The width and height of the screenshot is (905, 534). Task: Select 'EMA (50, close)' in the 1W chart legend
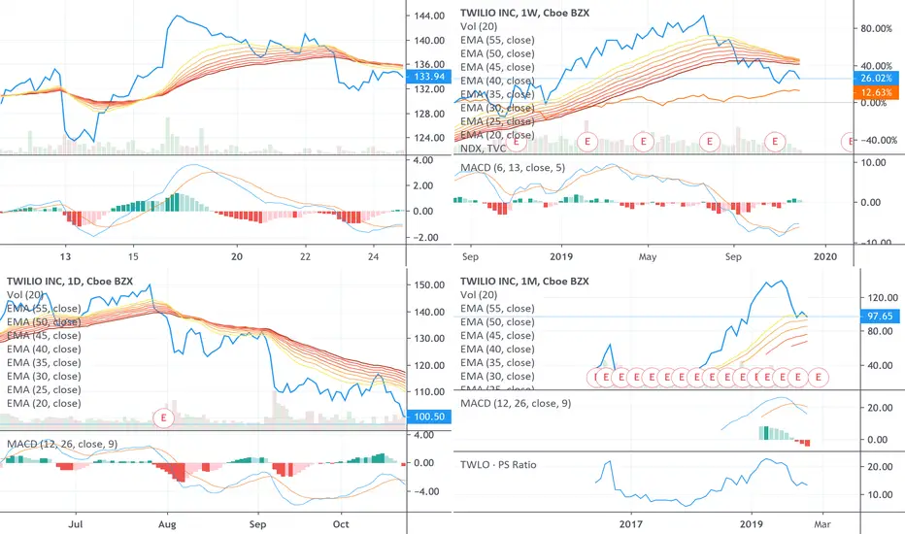tap(497, 53)
